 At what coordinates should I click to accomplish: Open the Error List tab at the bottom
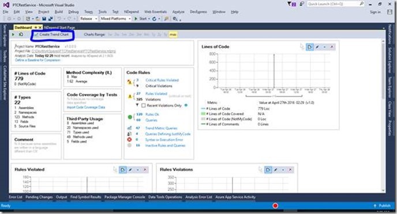click(x=16, y=197)
